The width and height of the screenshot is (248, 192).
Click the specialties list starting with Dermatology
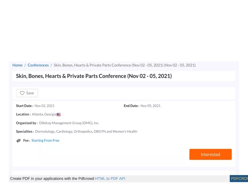point(86,132)
